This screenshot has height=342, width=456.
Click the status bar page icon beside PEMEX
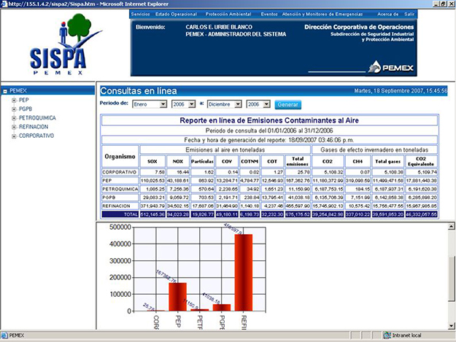(4, 335)
